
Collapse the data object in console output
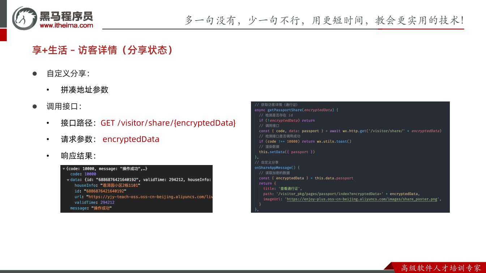point(68,179)
